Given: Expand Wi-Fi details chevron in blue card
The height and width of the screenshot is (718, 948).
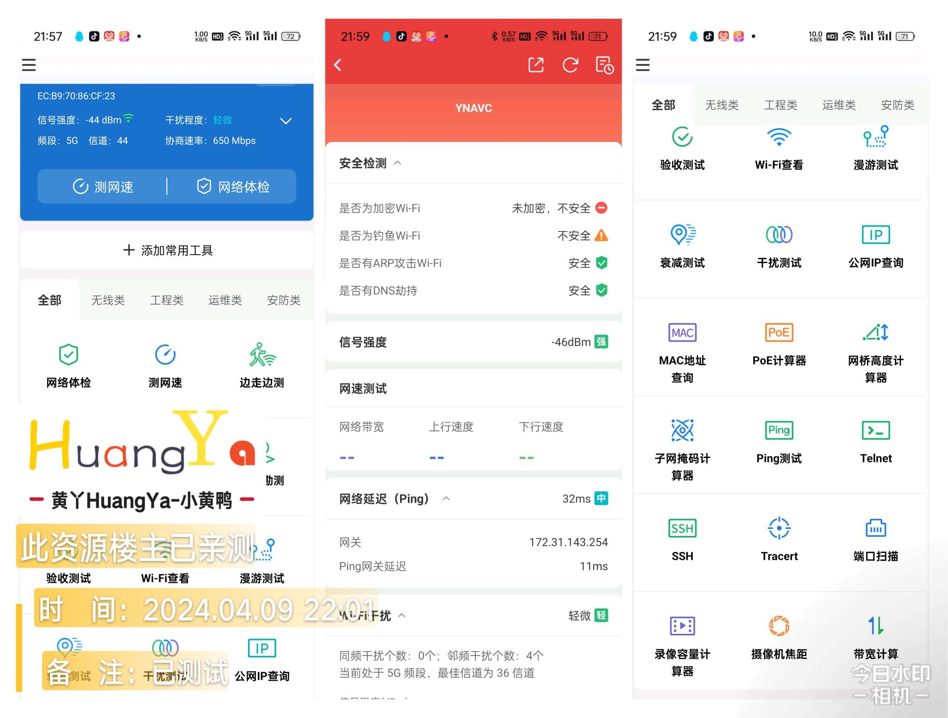Looking at the screenshot, I should click(x=286, y=121).
